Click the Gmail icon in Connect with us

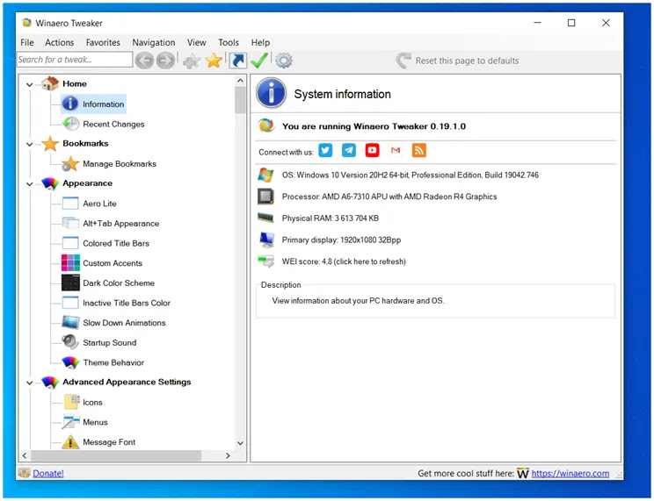coord(396,150)
